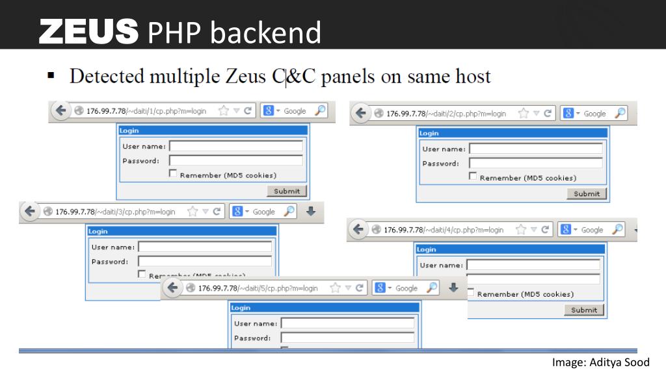Focus the Password field on daiti/1 login
The height and width of the screenshot is (374, 666).
click(236, 161)
